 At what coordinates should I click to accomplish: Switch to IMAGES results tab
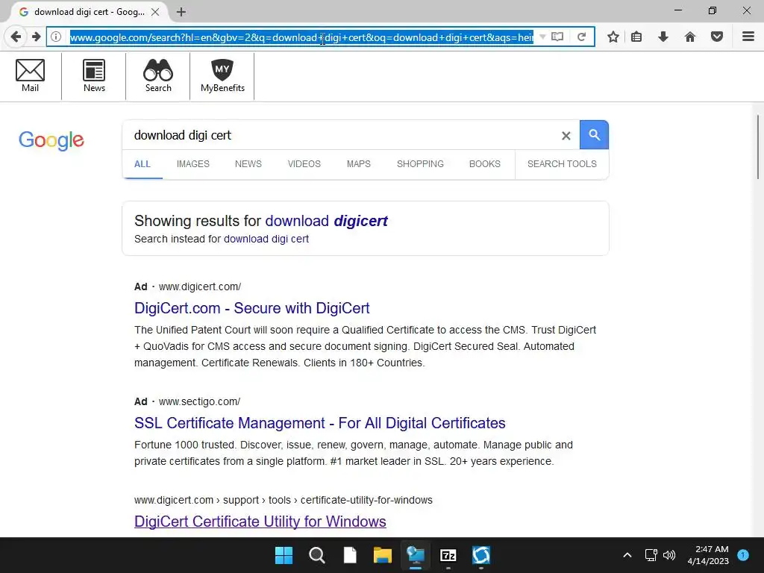click(193, 164)
